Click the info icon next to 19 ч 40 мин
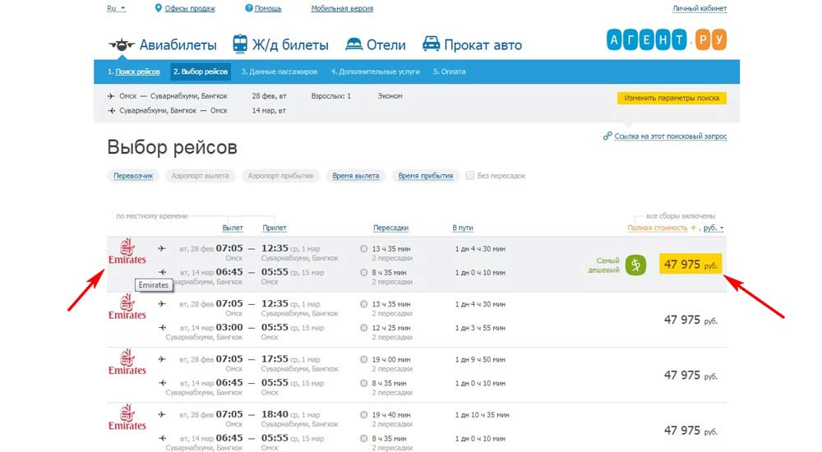 pos(363,415)
